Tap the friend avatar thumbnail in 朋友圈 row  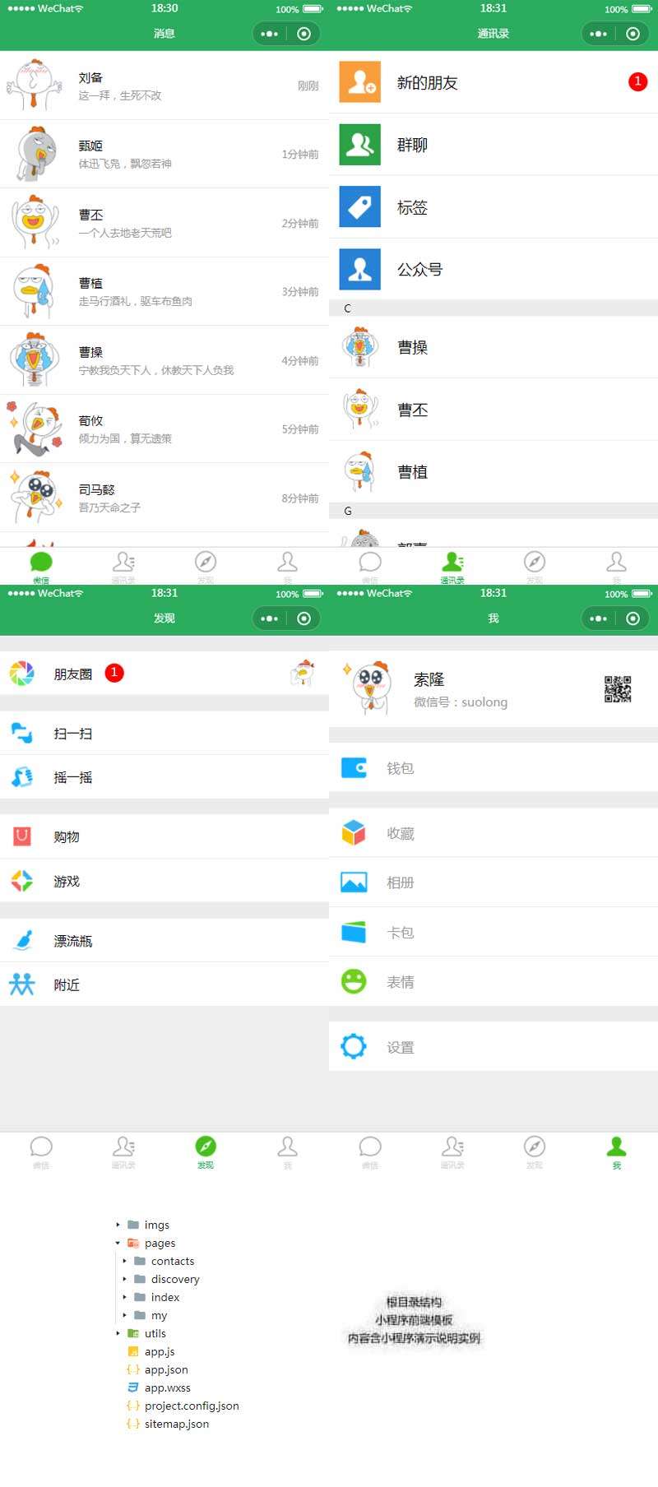point(303,673)
